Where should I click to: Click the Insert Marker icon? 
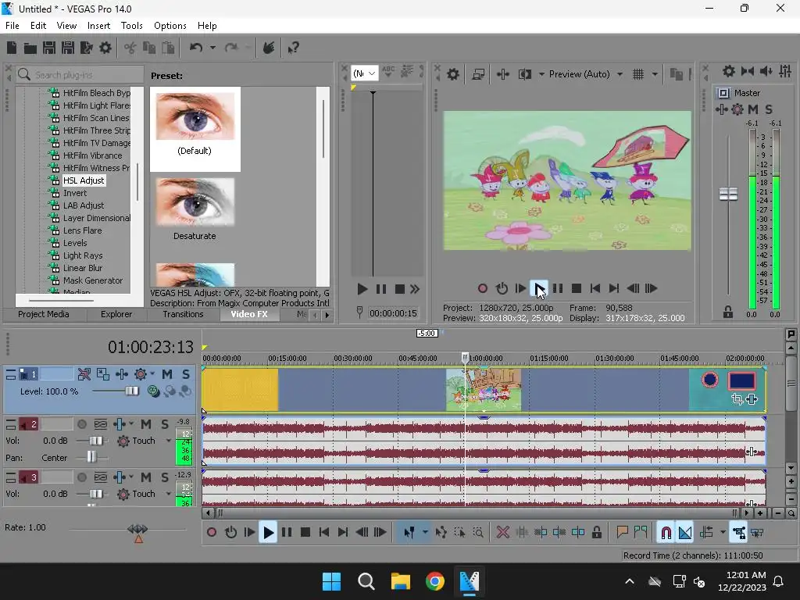tap(622, 533)
